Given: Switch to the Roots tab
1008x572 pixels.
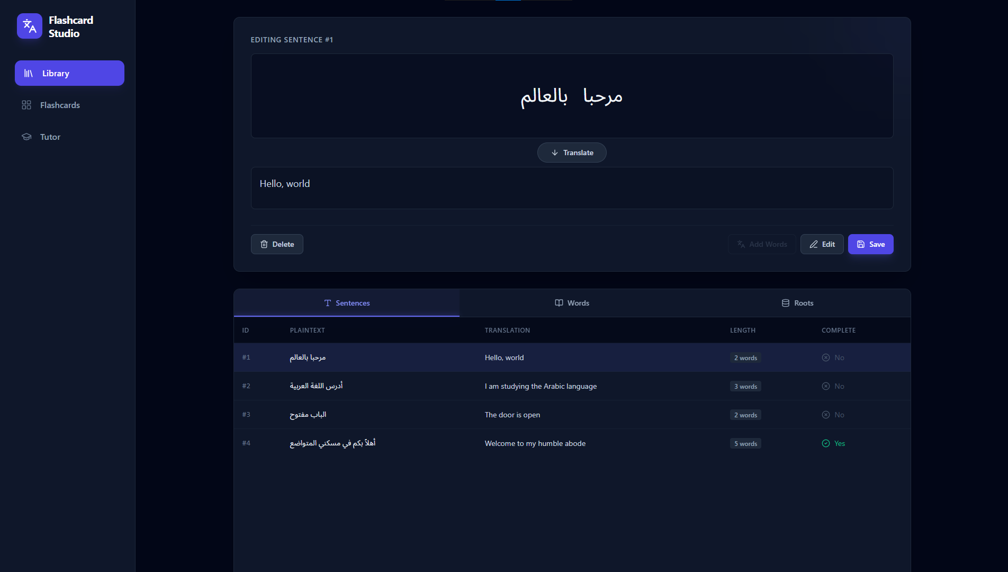Looking at the screenshot, I should (797, 303).
